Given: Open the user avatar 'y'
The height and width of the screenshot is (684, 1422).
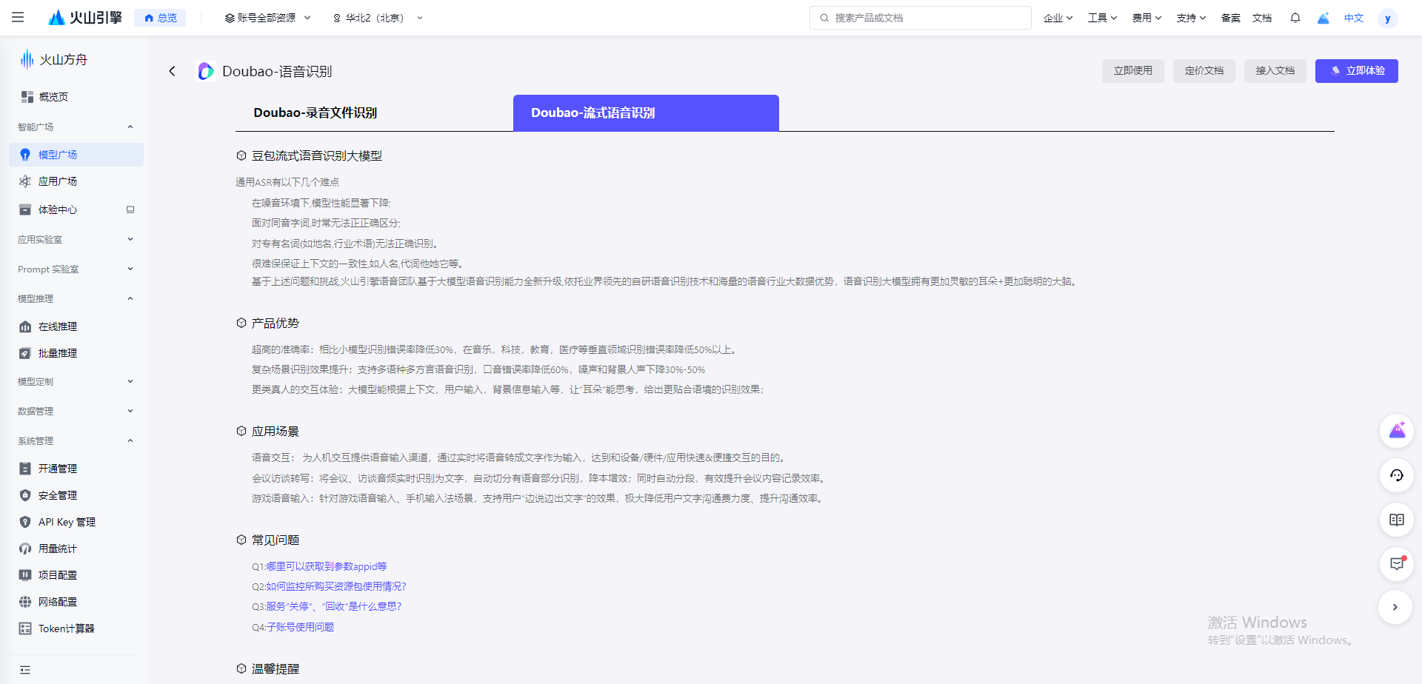Looking at the screenshot, I should point(1387,19).
